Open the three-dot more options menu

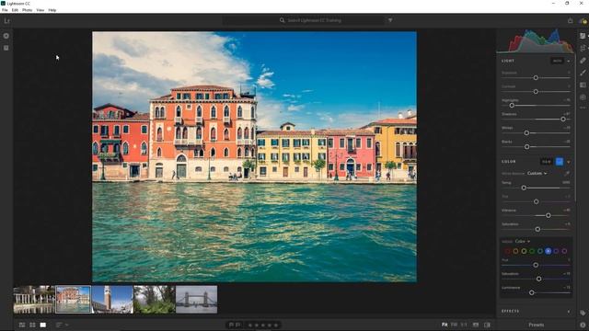(x=583, y=108)
